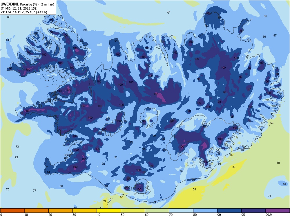Click the orange 10–20 legend swatch
Viewport: 290px width, 217px height.
(37, 211)
